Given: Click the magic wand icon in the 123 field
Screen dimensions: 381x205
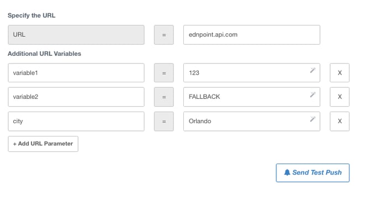Looking at the screenshot, I should pos(312,70).
